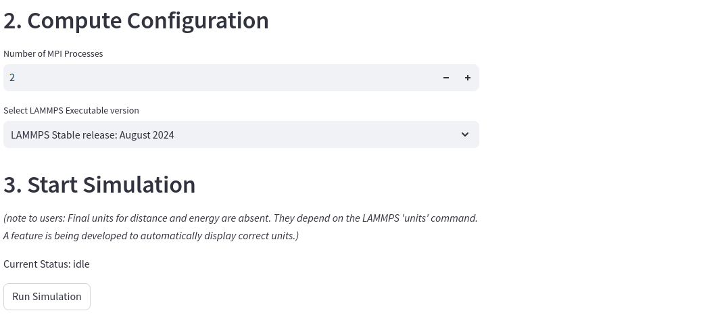Click the 'Current Status: idle' text
The image size is (726, 317).
(46, 264)
